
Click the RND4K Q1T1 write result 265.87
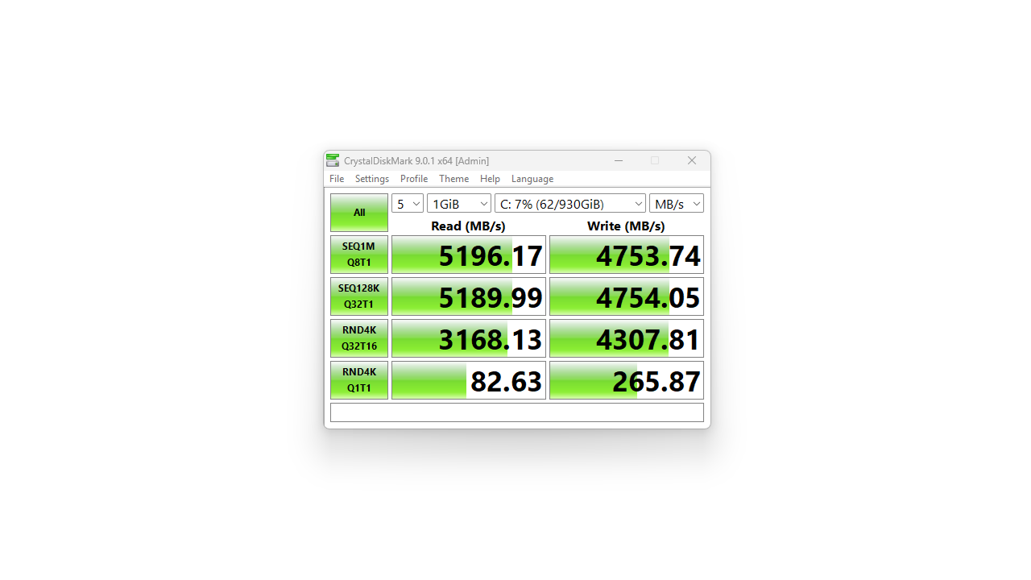click(x=627, y=381)
